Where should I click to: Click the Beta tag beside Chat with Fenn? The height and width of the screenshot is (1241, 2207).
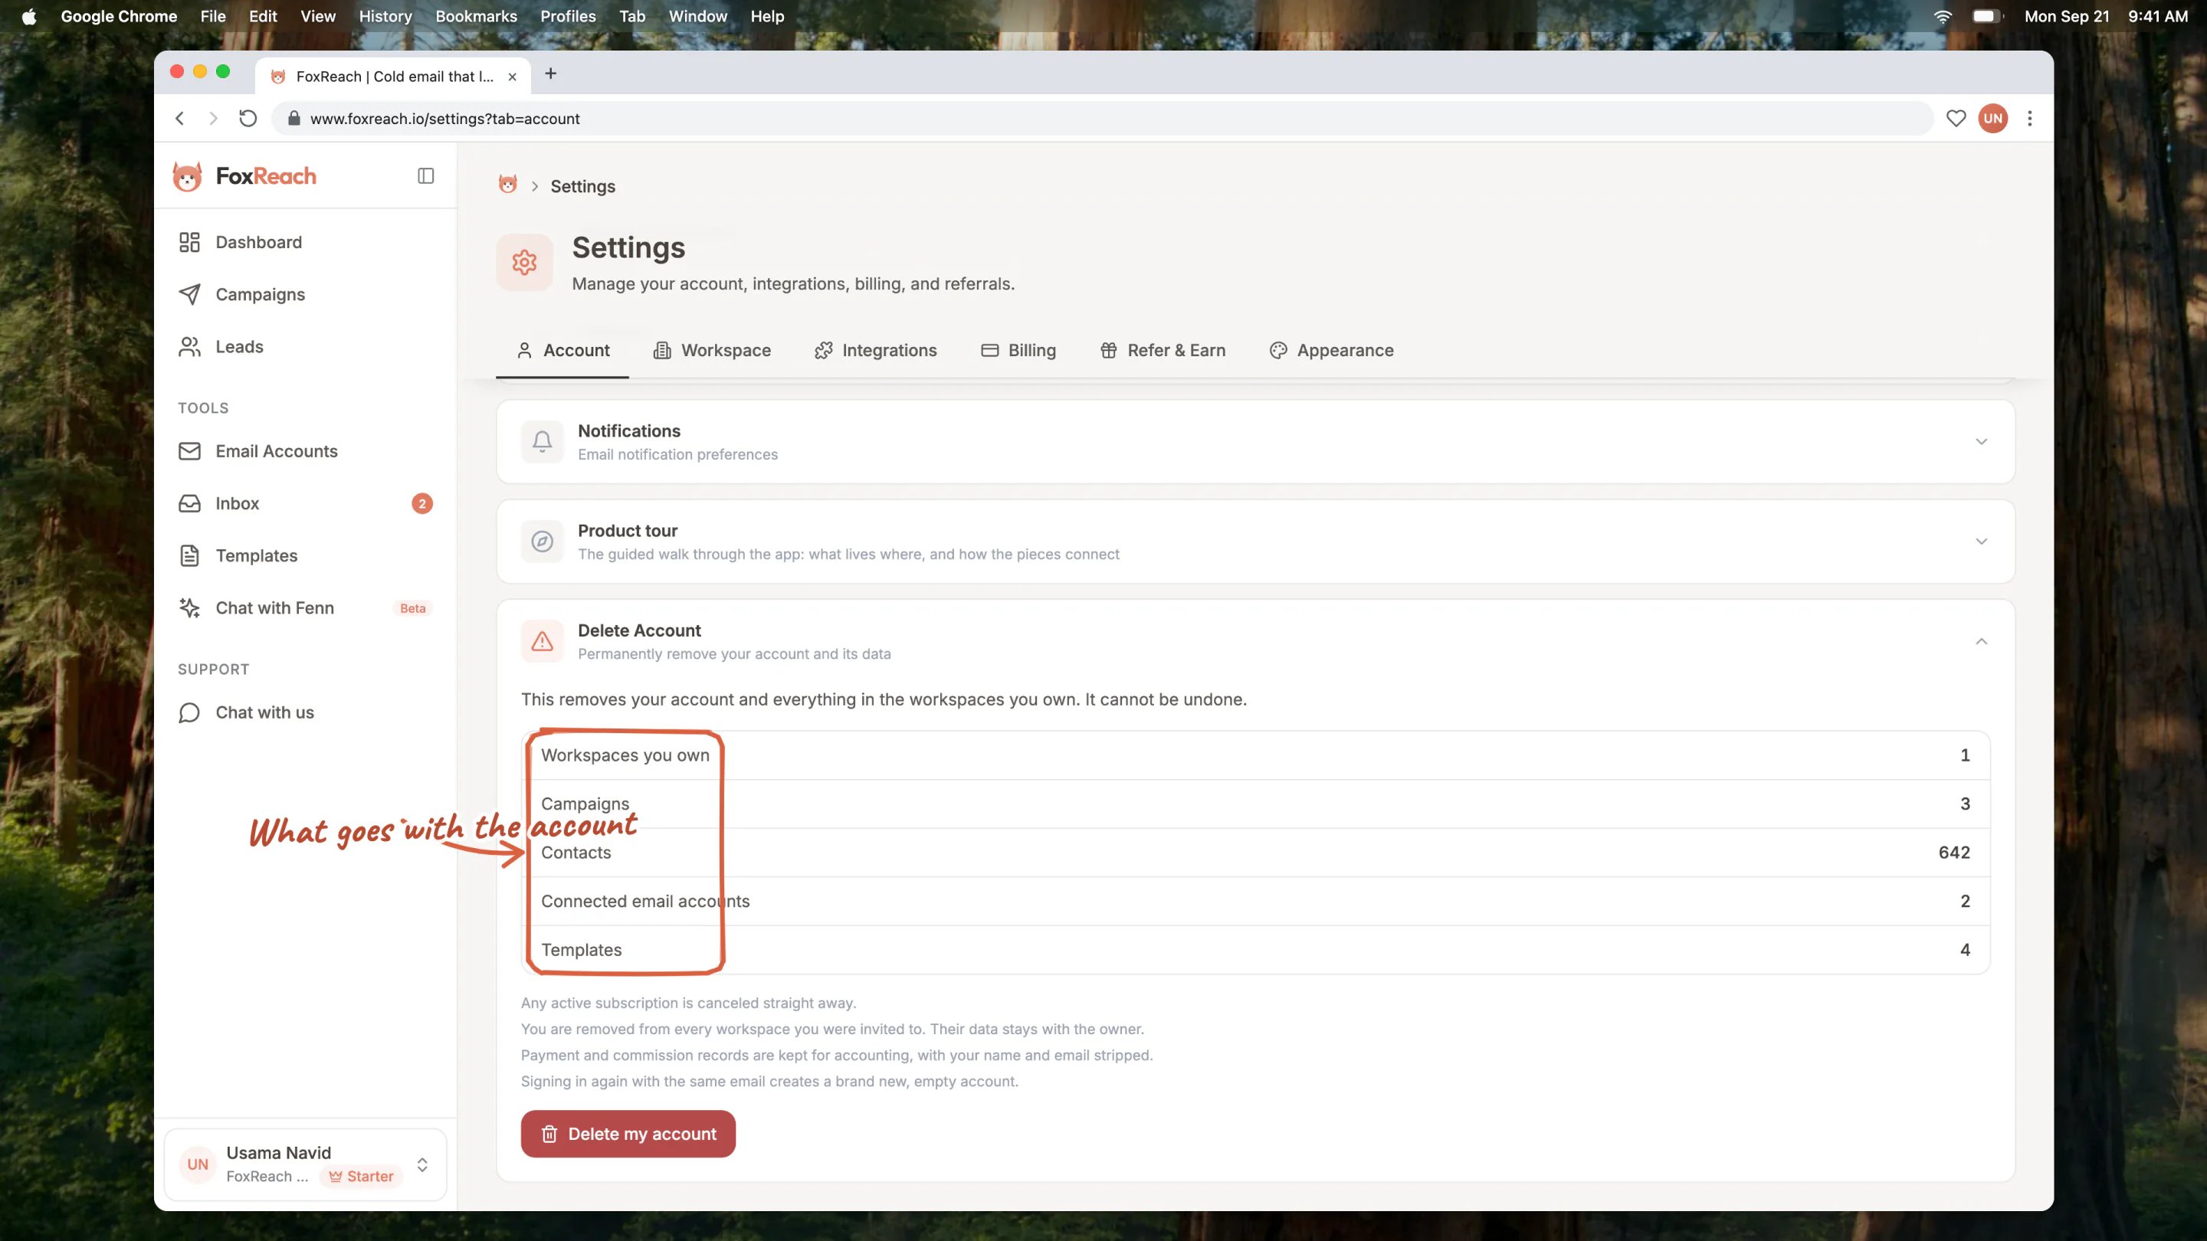pos(413,608)
